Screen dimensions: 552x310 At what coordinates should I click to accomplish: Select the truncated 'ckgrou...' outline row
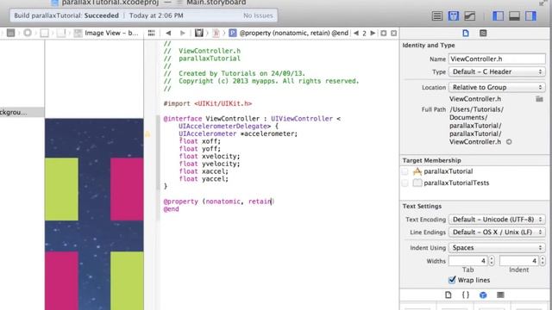pyautogui.click(x=22, y=113)
